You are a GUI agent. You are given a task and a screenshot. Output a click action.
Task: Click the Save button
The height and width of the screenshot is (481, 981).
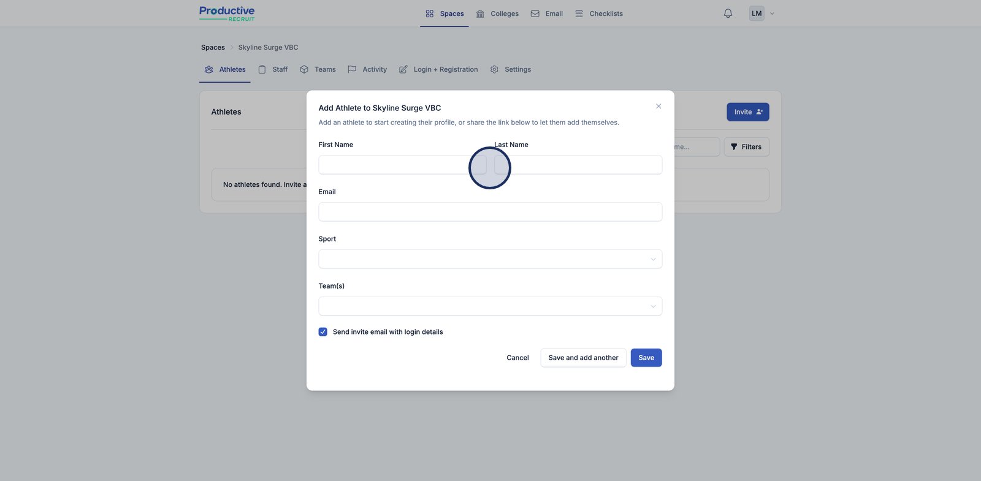[646, 358]
